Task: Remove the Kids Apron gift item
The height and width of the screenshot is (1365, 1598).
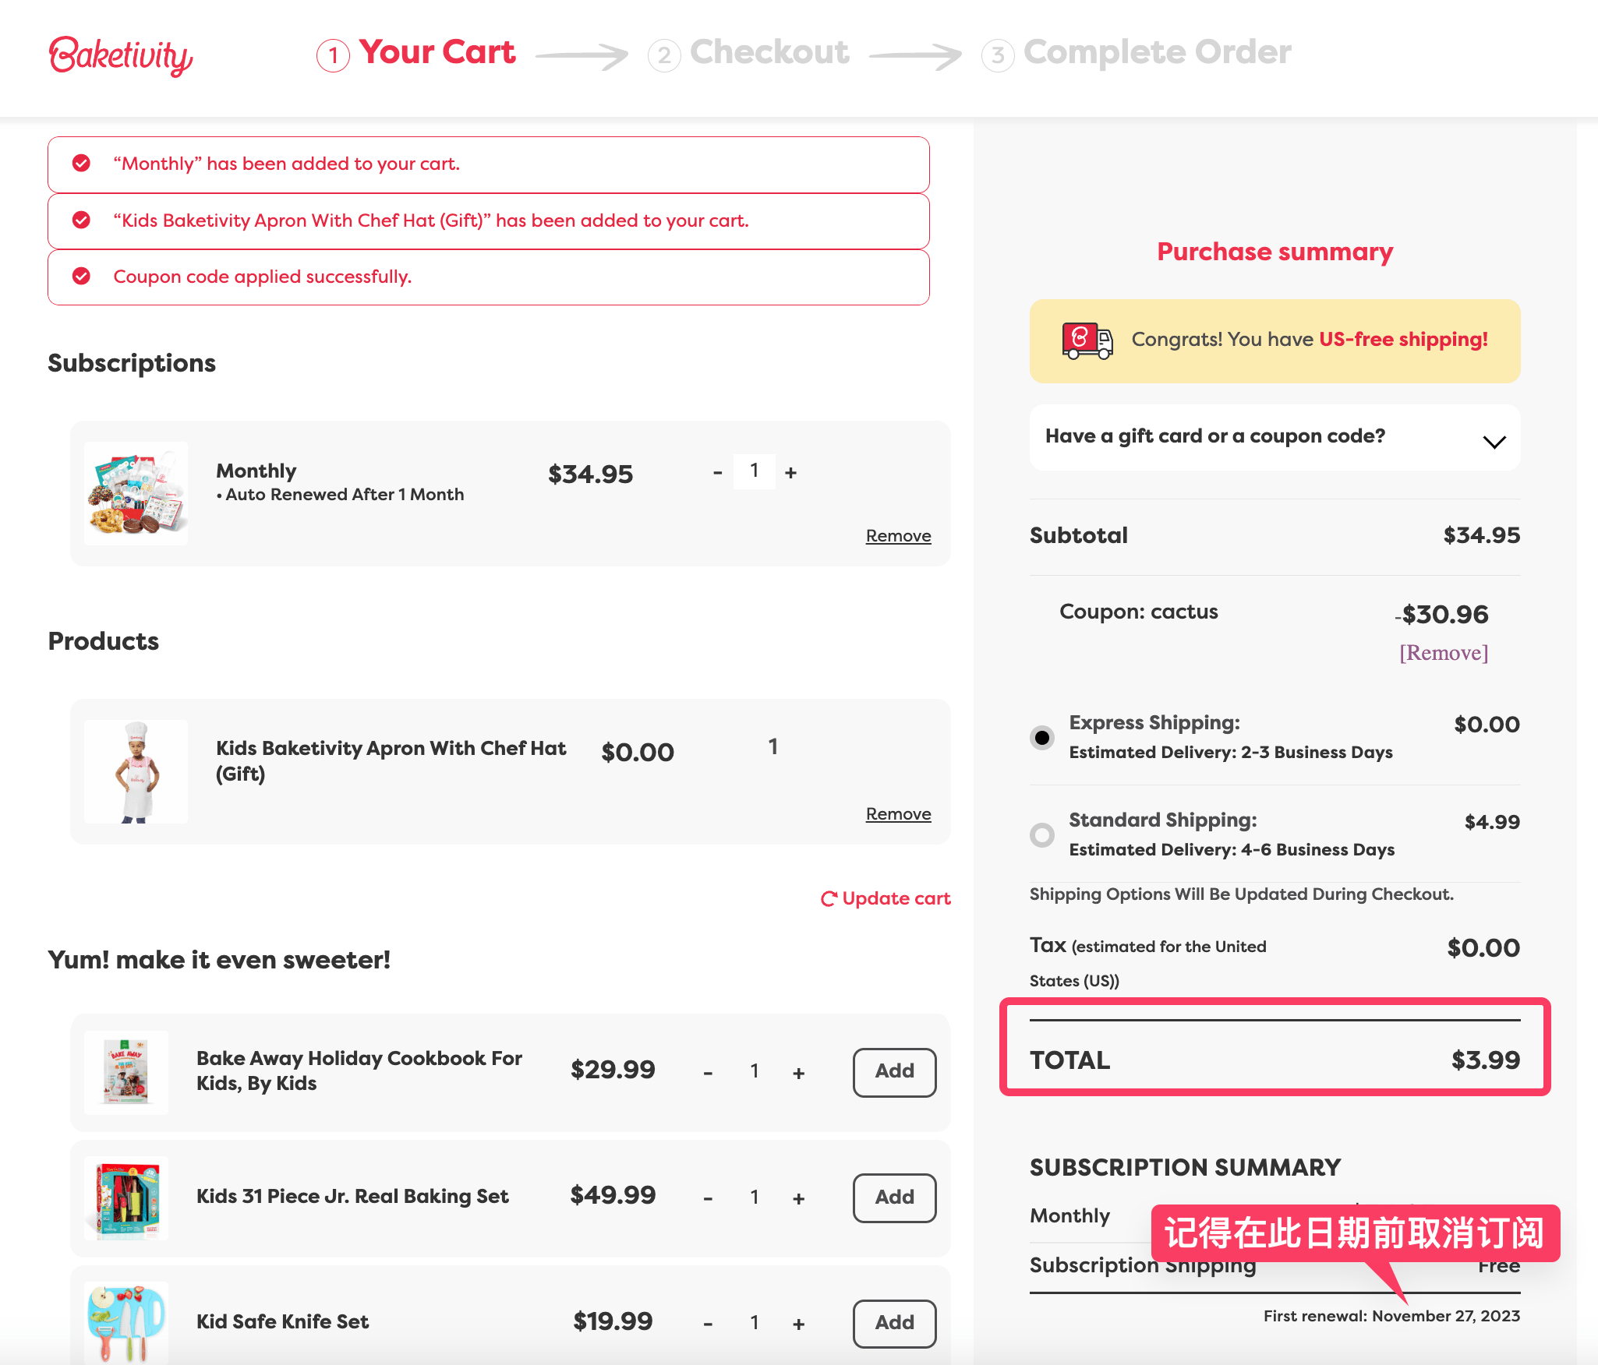Action: click(898, 814)
